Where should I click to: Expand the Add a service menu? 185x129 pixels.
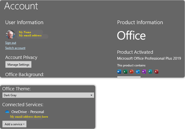pos(14,124)
